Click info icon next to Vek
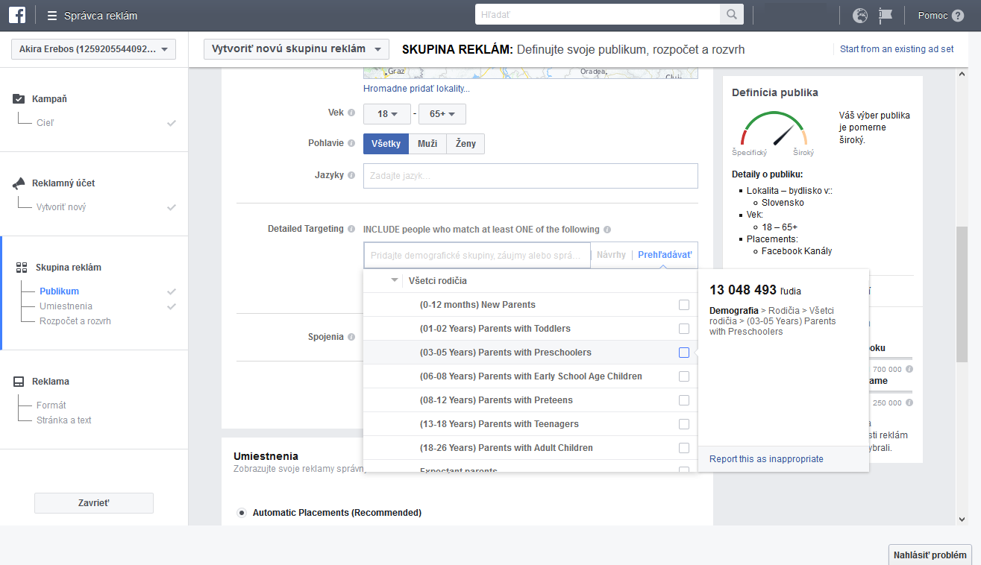This screenshot has width=981, height=565. coord(351,113)
